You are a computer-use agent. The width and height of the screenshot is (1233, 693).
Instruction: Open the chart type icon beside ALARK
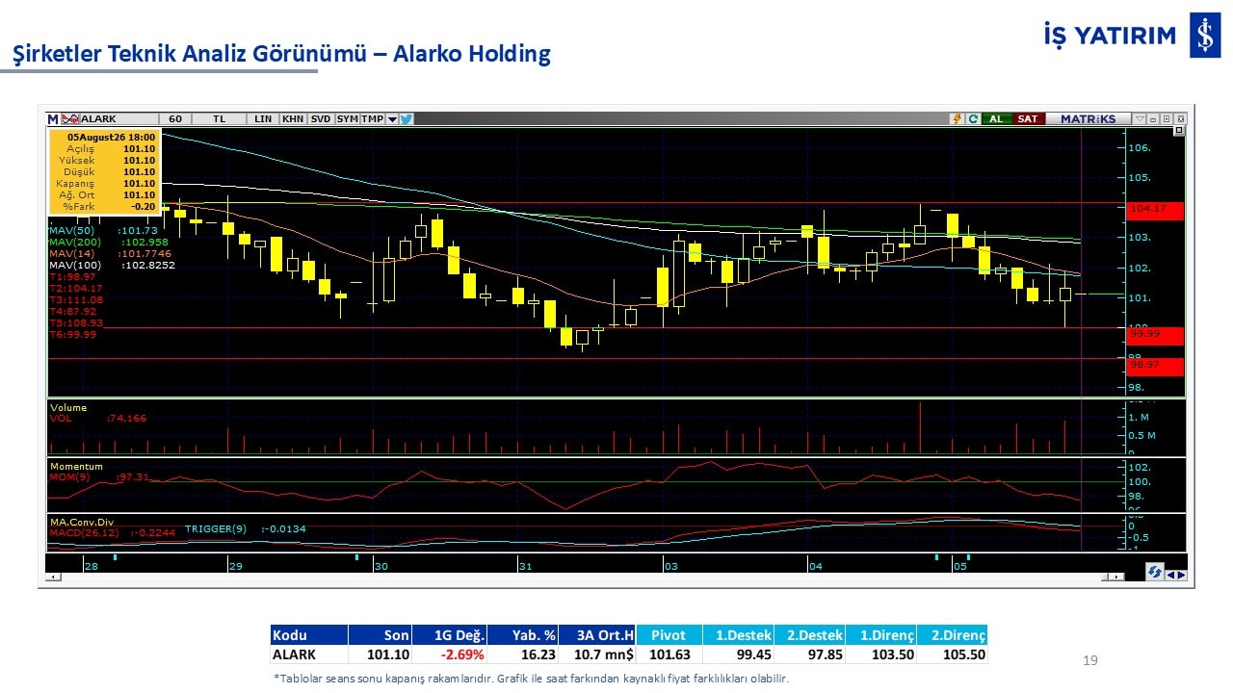(69, 119)
